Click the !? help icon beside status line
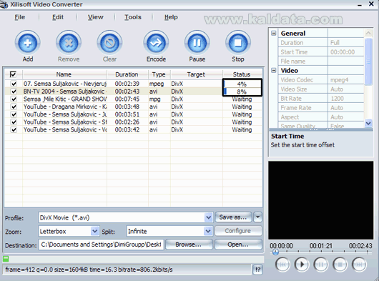Screen dimensions: 379x281 257,270
